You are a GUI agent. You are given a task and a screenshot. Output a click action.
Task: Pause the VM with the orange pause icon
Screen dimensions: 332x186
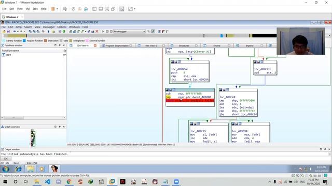point(53,9)
